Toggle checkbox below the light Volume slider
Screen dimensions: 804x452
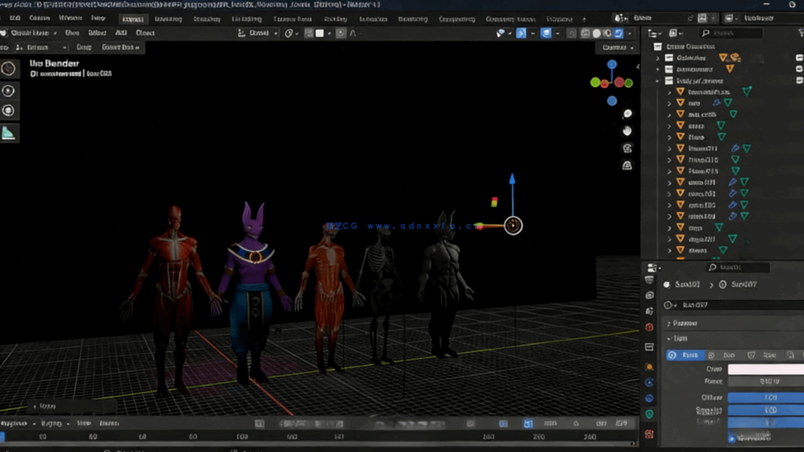(x=732, y=438)
